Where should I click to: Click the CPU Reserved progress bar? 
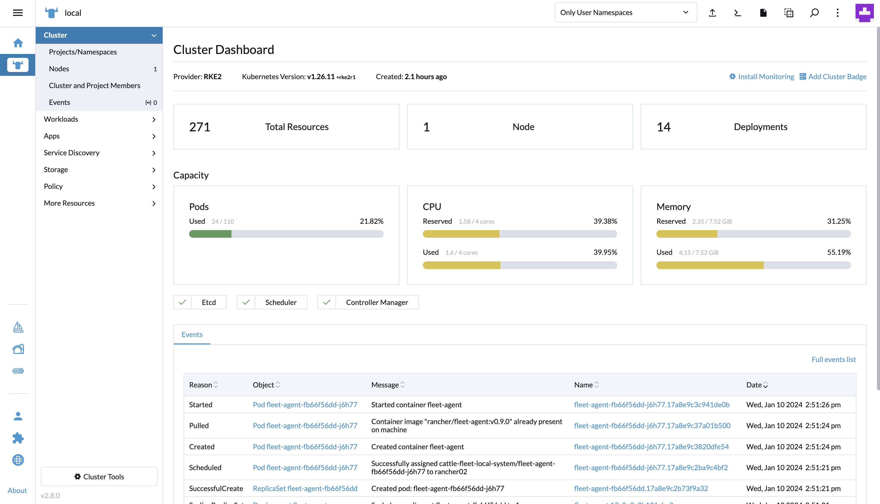coord(520,234)
